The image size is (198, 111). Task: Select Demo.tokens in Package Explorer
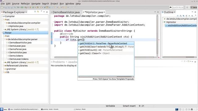pyautogui.click(x=16, y=56)
